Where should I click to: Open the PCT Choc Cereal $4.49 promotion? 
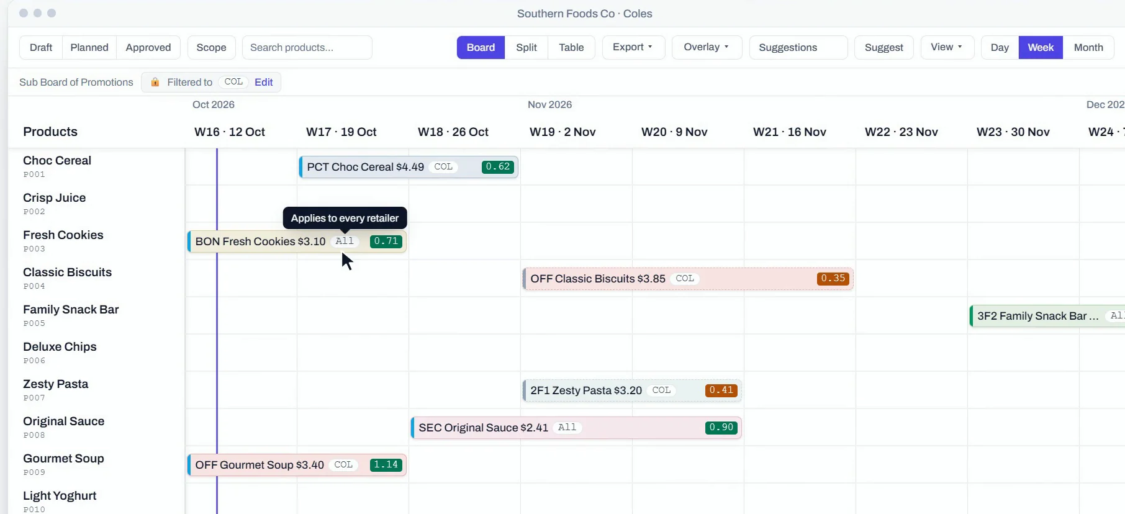click(409, 167)
